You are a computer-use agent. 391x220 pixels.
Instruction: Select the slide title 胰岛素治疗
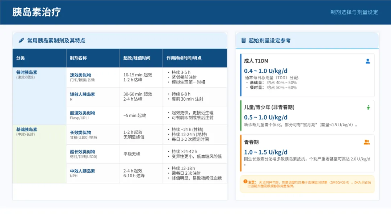(x=37, y=12)
